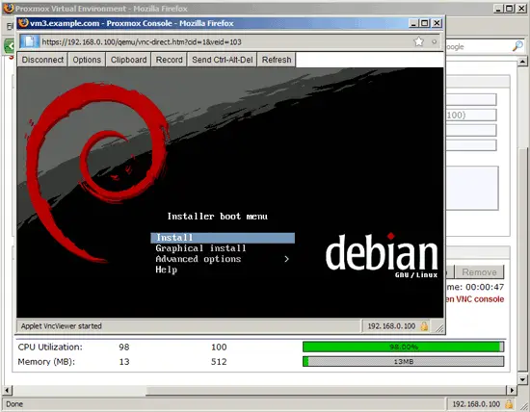530x412 pixels.
Task: Start recording with the Record button
Action: click(x=169, y=60)
